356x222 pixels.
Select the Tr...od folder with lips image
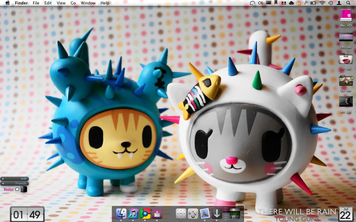tap(346, 59)
